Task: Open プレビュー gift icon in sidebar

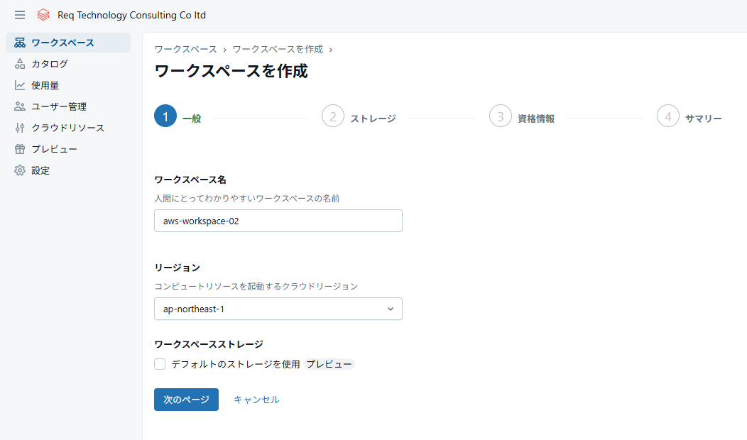Action: (x=20, y=149)
